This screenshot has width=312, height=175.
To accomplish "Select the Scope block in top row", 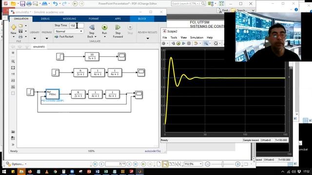I will tap(121, 56).
